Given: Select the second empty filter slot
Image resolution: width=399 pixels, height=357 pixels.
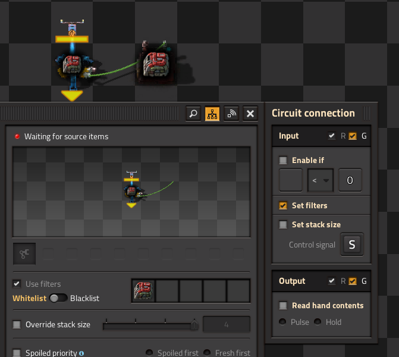Looking at the screenshot, I should pyautogui.click(x=167, y=291).
